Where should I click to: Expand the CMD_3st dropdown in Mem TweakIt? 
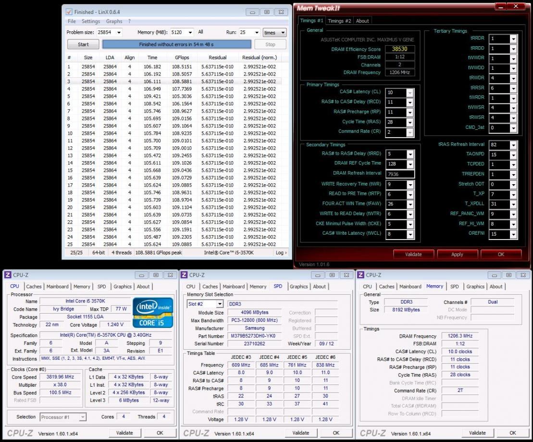[513, 128]
